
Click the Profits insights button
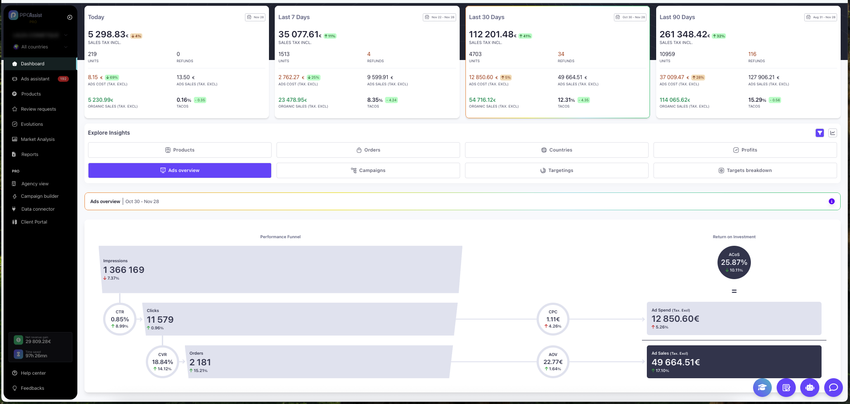point(745,150)
